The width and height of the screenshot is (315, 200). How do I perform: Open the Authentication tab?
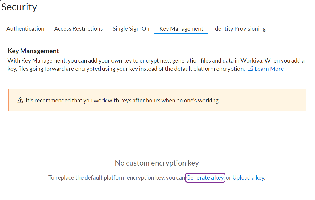[x=25, y=29]
